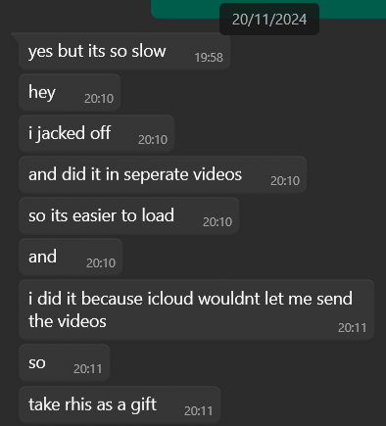
Task: Click the timestamp on the "seperate videos" message
Action: (x=285, y=181)
